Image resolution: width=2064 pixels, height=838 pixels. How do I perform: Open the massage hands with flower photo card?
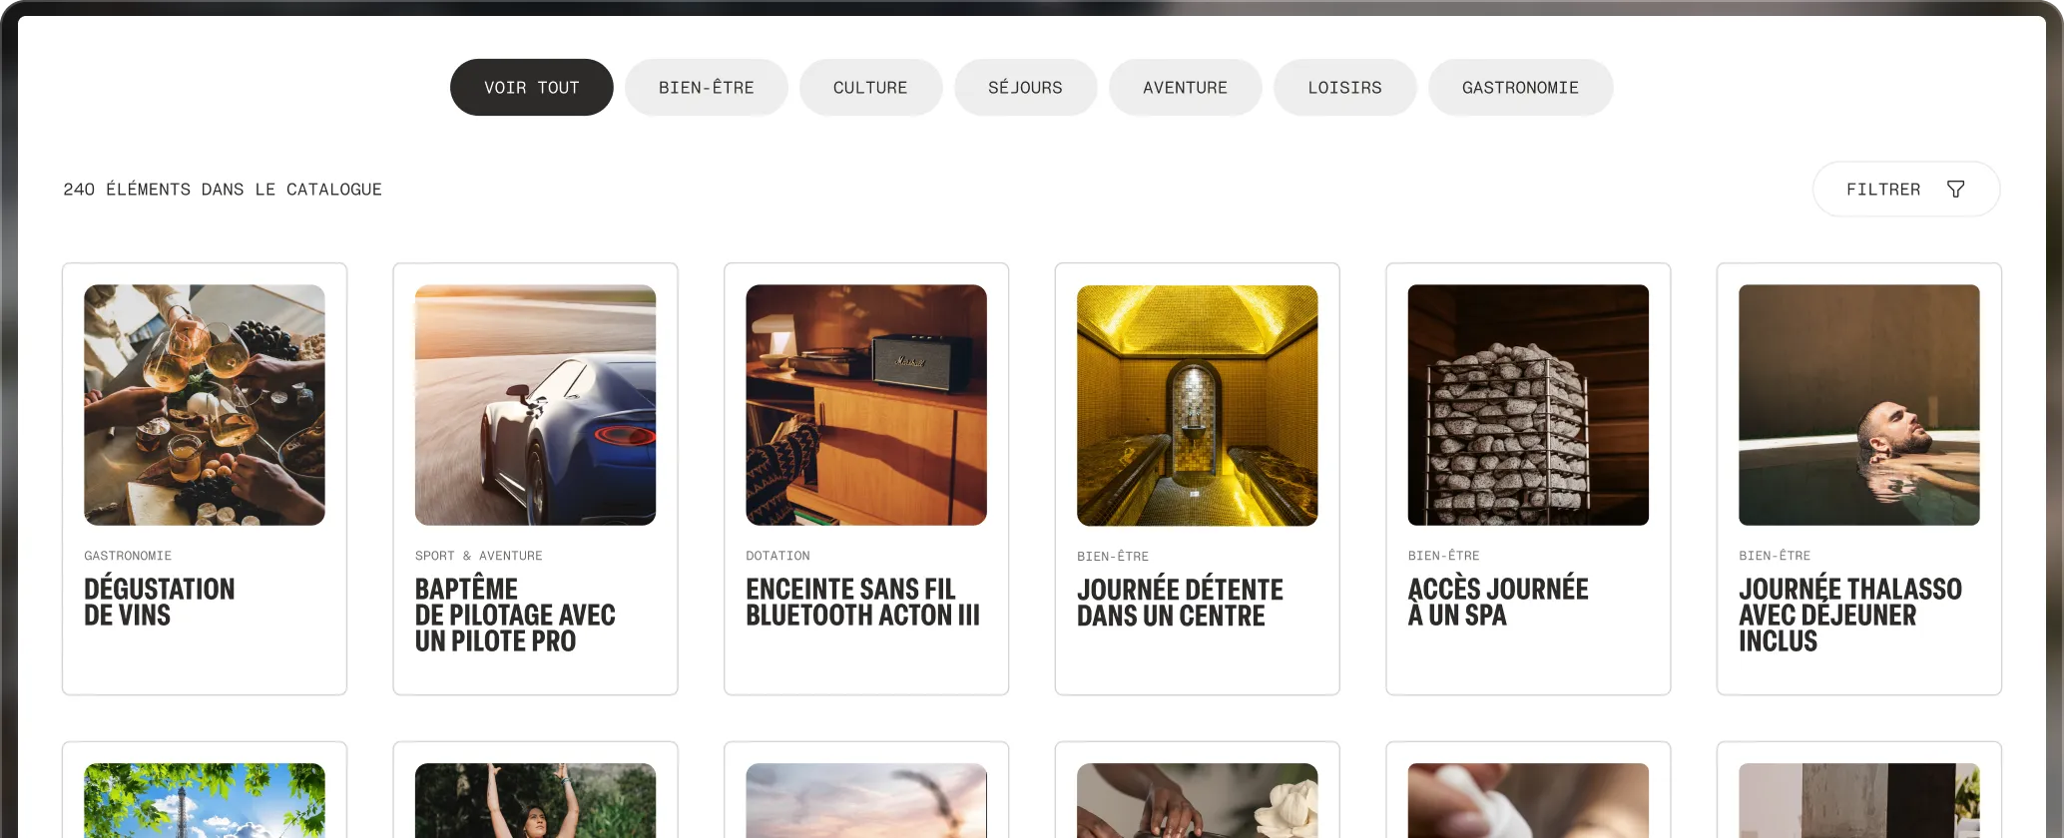pos(1197,800)
